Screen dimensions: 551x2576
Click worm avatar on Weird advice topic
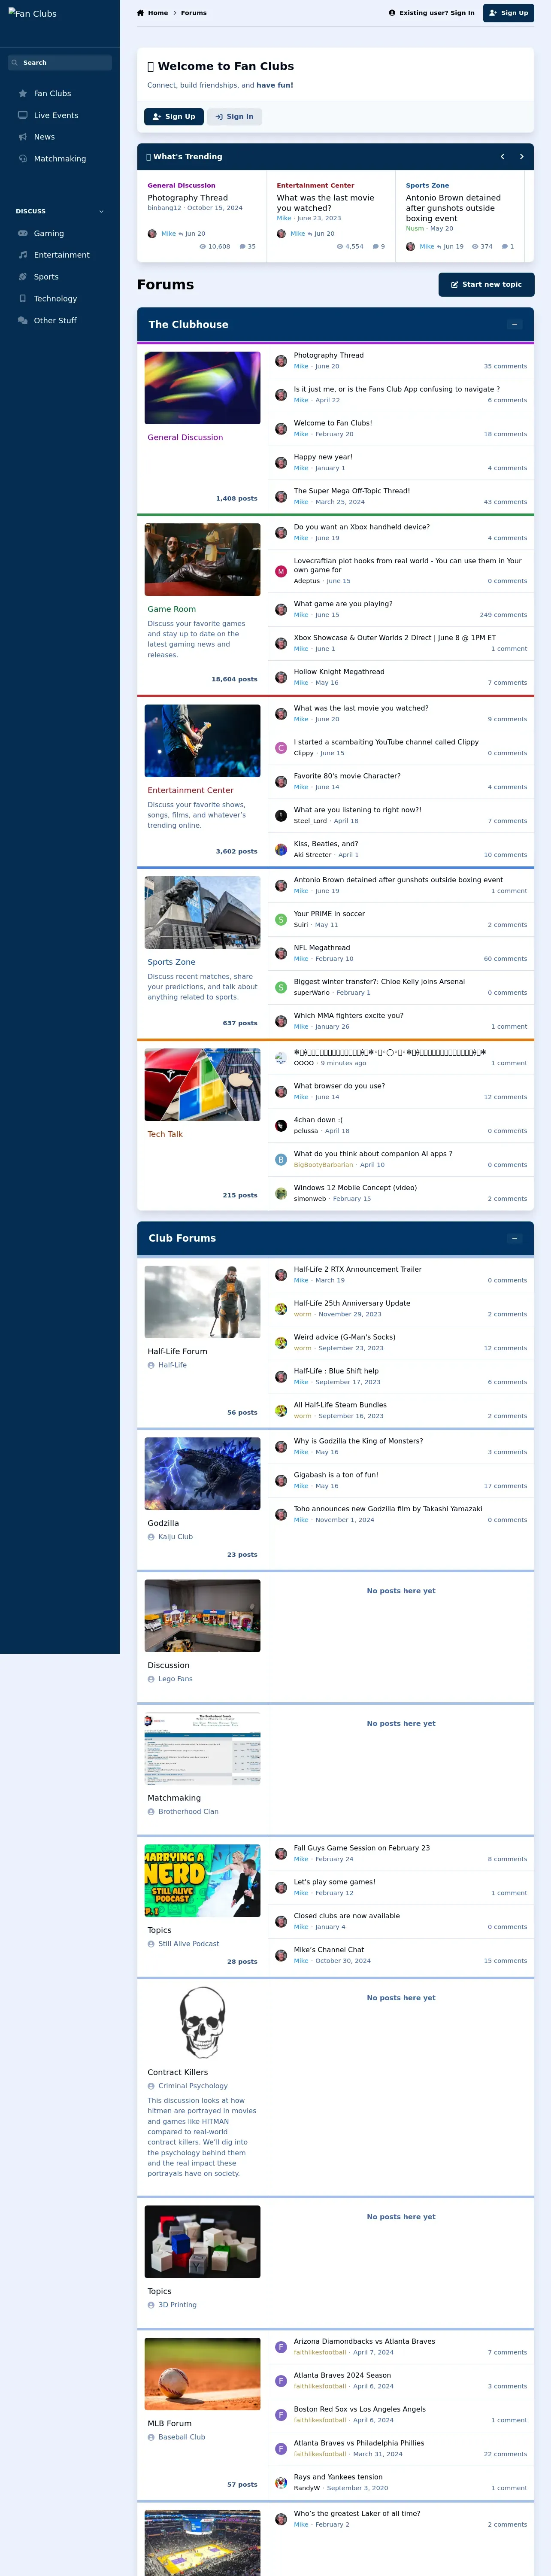[x=281, y=1343]
